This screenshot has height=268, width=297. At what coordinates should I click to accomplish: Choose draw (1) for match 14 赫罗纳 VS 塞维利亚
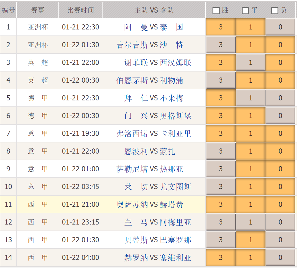point(251,257)
